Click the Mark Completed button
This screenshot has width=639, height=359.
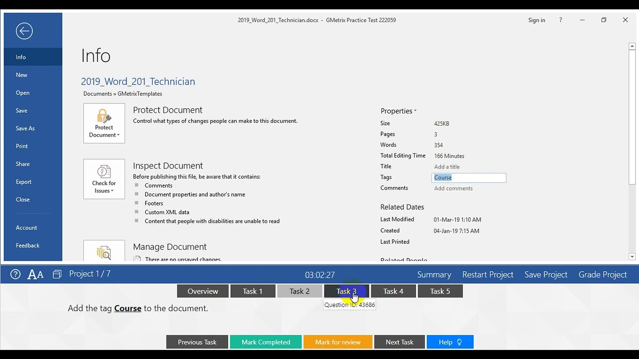coord(266,342)
